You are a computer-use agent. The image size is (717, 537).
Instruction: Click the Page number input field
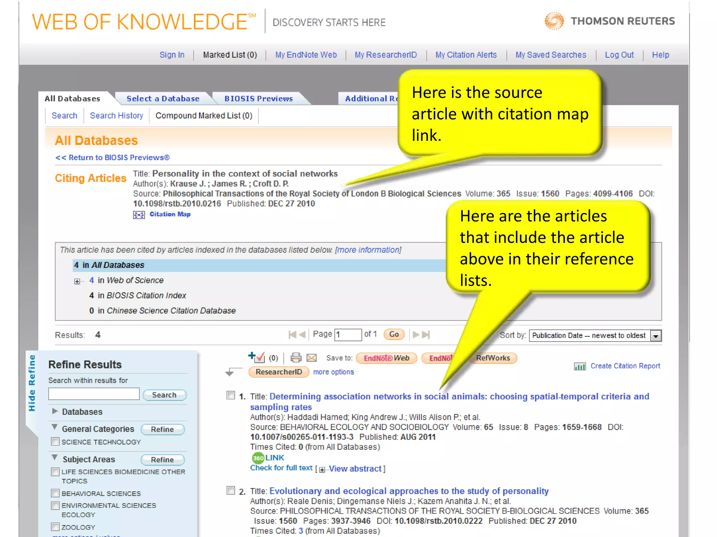point(348,335)
